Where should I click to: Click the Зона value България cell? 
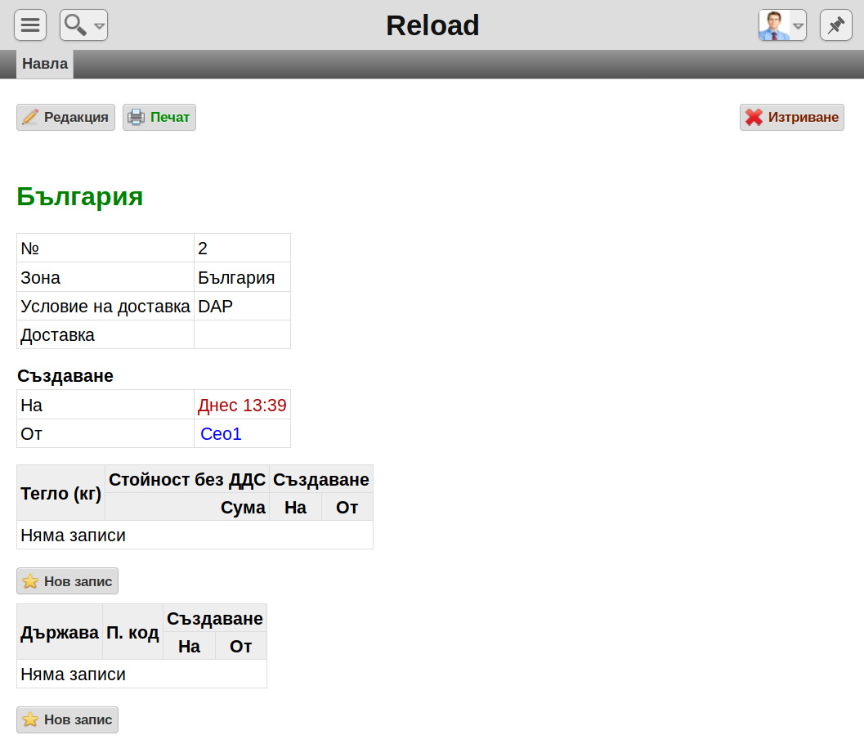pos(242,277)
